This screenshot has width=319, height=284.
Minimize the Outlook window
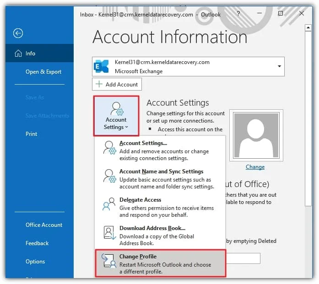pos(260,13)
